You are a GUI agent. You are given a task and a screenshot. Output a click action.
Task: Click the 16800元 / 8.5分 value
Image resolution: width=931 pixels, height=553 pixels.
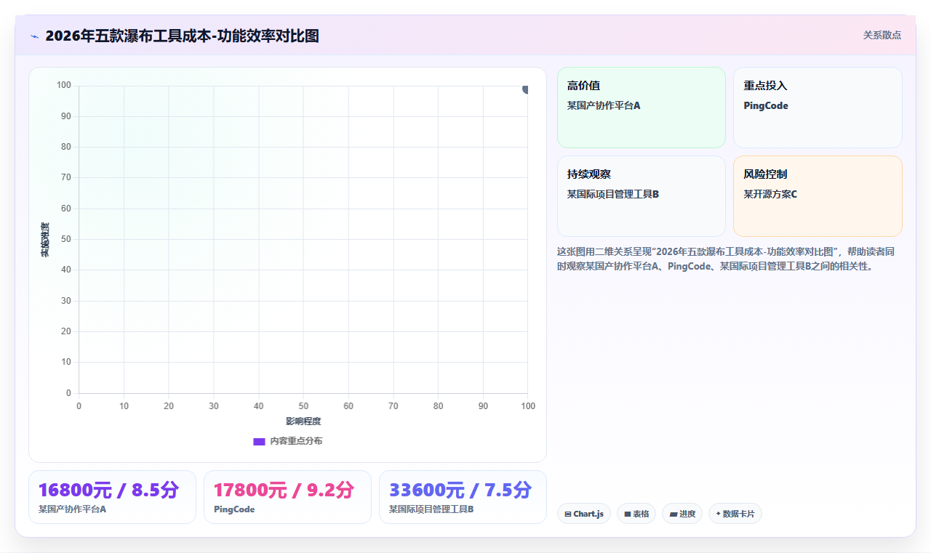(108, 490)
